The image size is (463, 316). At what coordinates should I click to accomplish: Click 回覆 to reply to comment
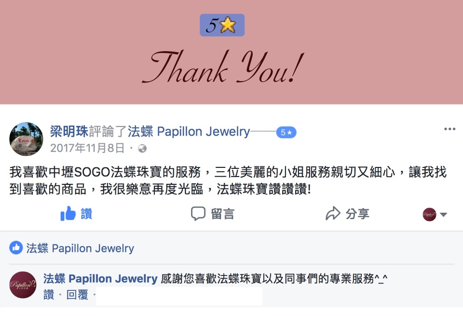(77, 295)
